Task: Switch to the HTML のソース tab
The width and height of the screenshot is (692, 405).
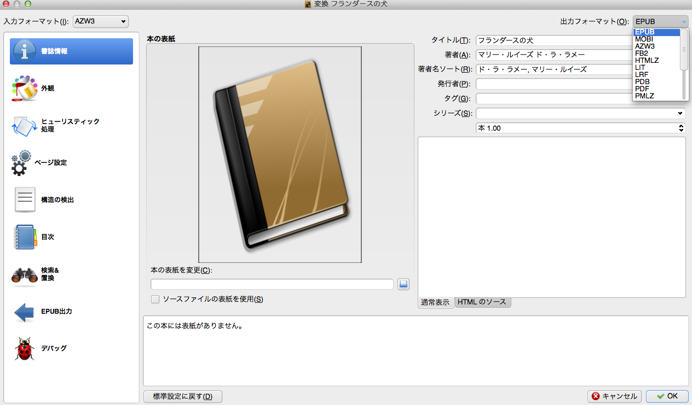Action: pyautogui.click(x=482, y=302)
